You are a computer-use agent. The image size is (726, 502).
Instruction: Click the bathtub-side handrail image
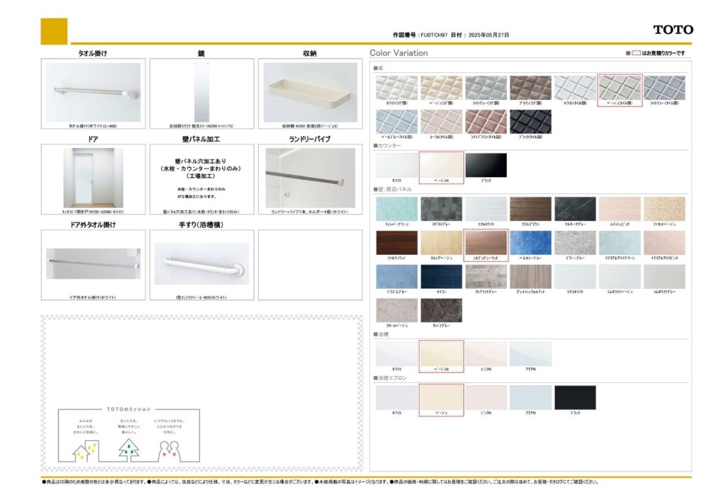[201, 263]
